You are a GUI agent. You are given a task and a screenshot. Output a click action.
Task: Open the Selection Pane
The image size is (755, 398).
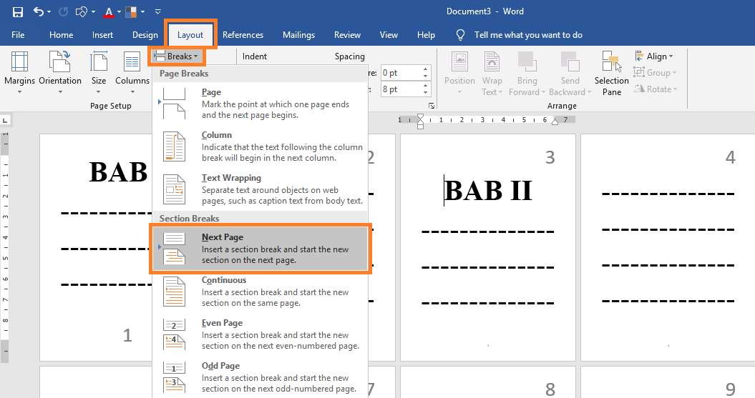tap(611, 73)
